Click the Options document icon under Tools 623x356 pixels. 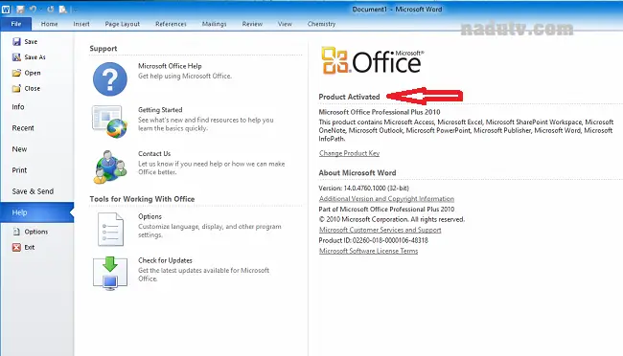[110, 230]
